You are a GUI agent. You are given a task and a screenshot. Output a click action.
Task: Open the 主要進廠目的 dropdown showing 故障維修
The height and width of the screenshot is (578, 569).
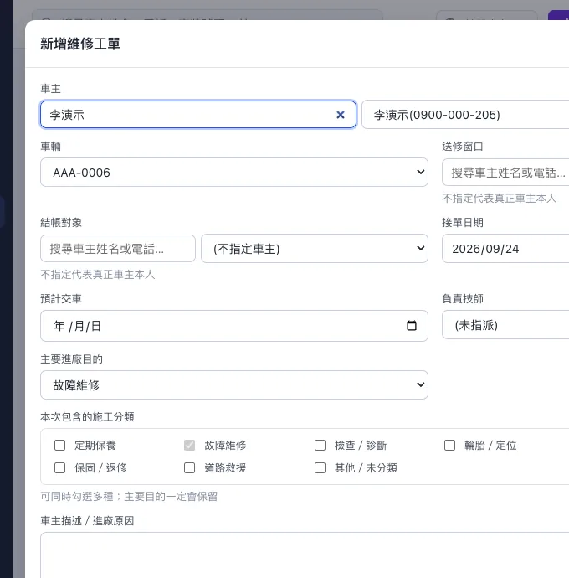click(234, 384)
